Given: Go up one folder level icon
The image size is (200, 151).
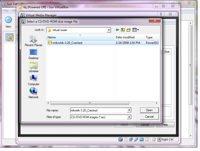Looking at the screenshot, I should [x=123, y=30].
